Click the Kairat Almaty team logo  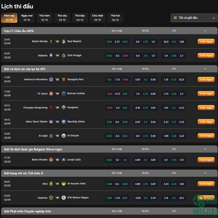tap(51, 42)
